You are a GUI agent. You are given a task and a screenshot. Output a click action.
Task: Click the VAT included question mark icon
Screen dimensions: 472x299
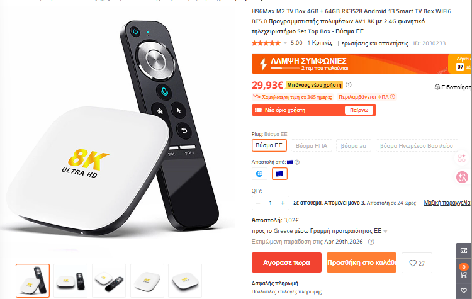(393, 97)
